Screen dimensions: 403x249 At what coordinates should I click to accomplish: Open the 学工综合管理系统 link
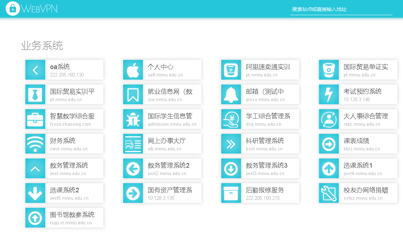[268, 117]
